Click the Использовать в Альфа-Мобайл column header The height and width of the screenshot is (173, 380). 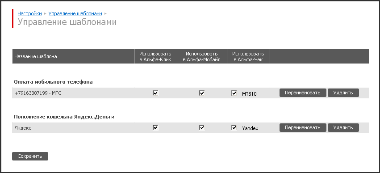click(x=202, y=56)
